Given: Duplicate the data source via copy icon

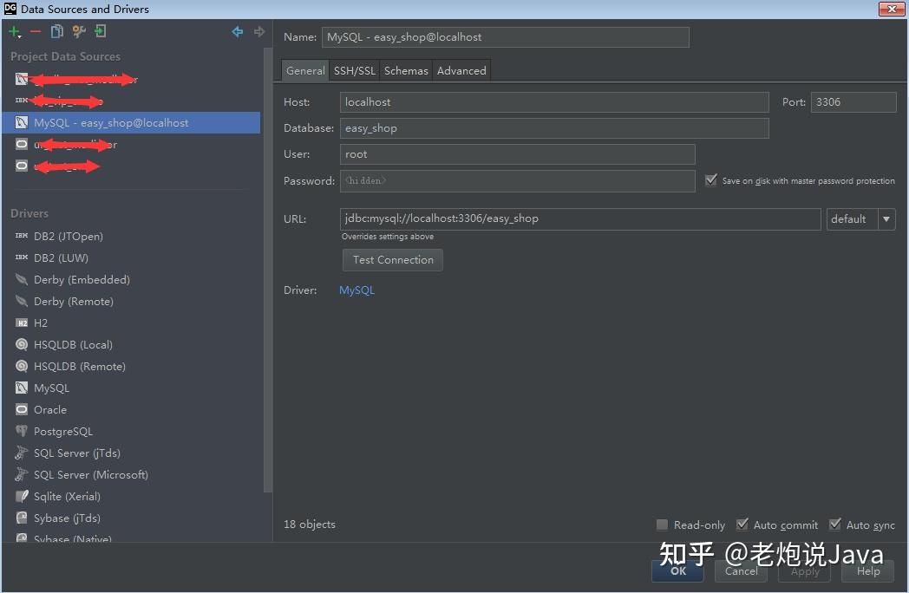Looking at the screenshot, I should pyautogui.click(x=56, y=31).
